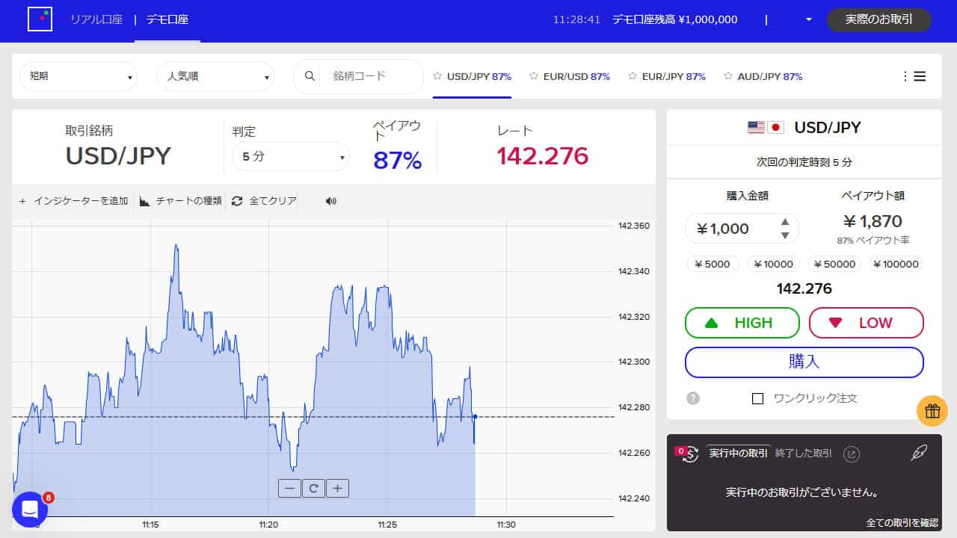
Task: Set amount to ¥5000
Action: 713,264
